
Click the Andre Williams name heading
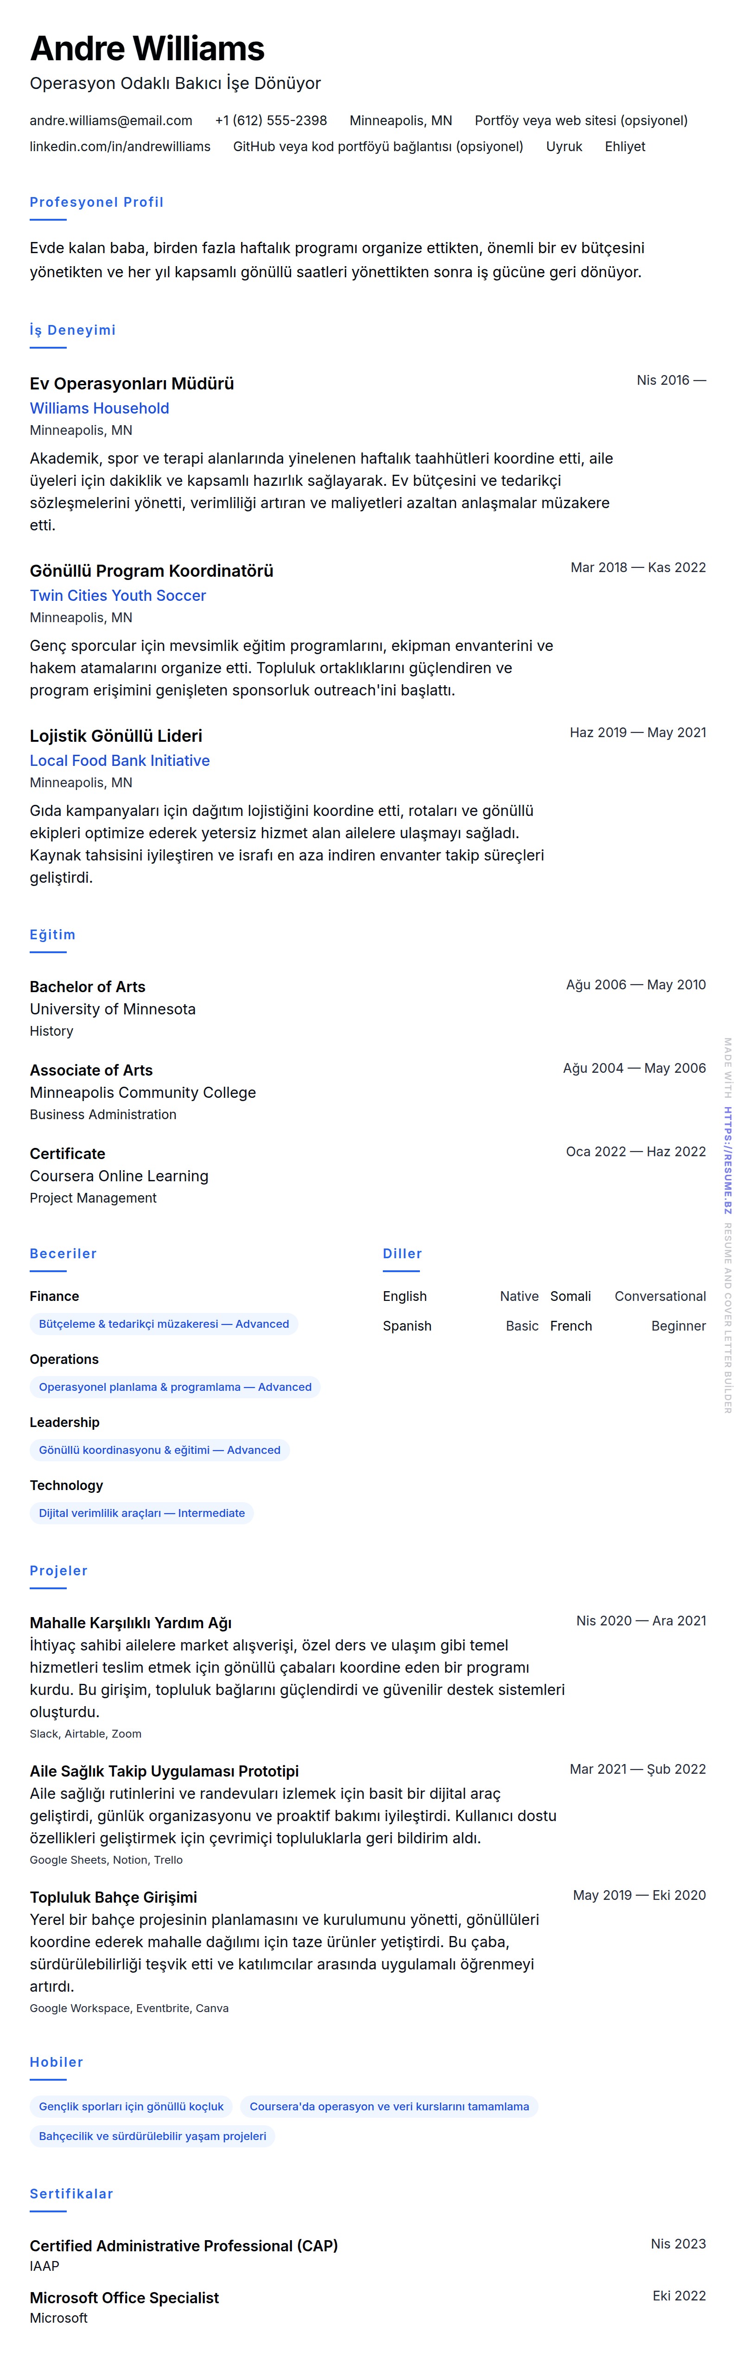pyautogui.click(x=147, y=49)
